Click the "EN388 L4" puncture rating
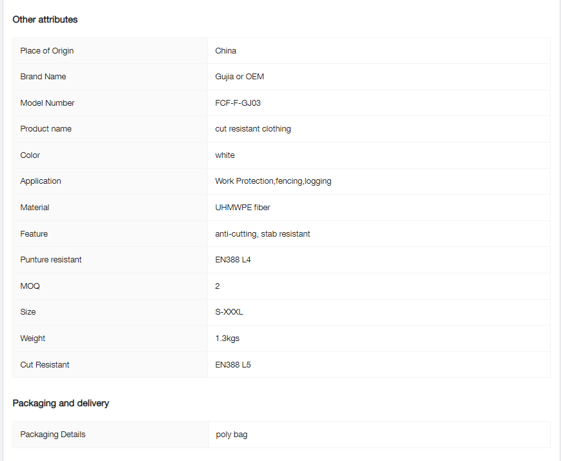561x461 pixels. [233, 260]
